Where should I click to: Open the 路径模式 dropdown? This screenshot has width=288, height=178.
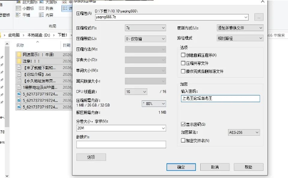240,38
